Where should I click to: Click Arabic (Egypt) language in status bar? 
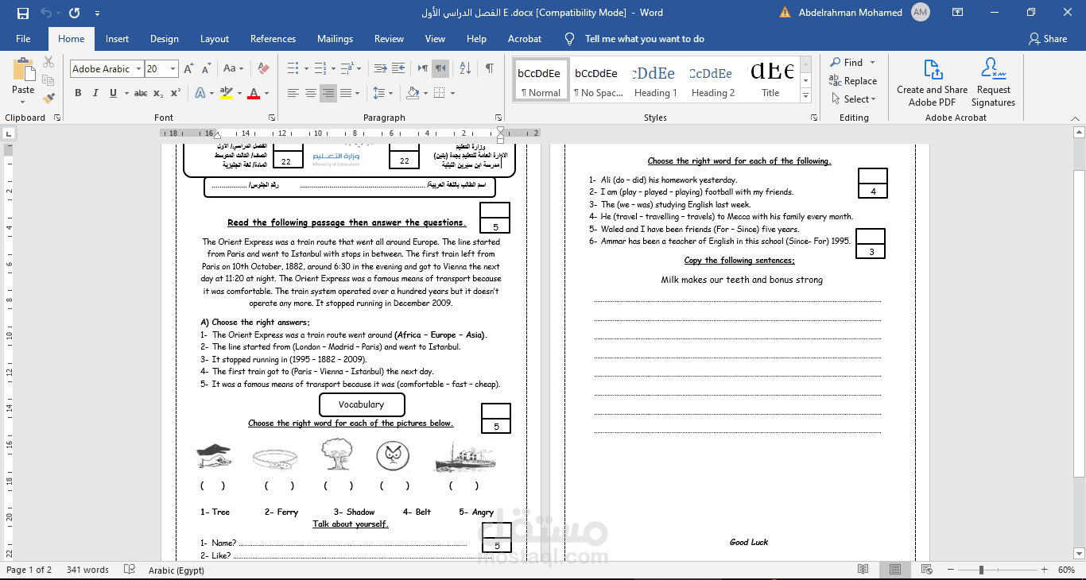coord(176,570)
